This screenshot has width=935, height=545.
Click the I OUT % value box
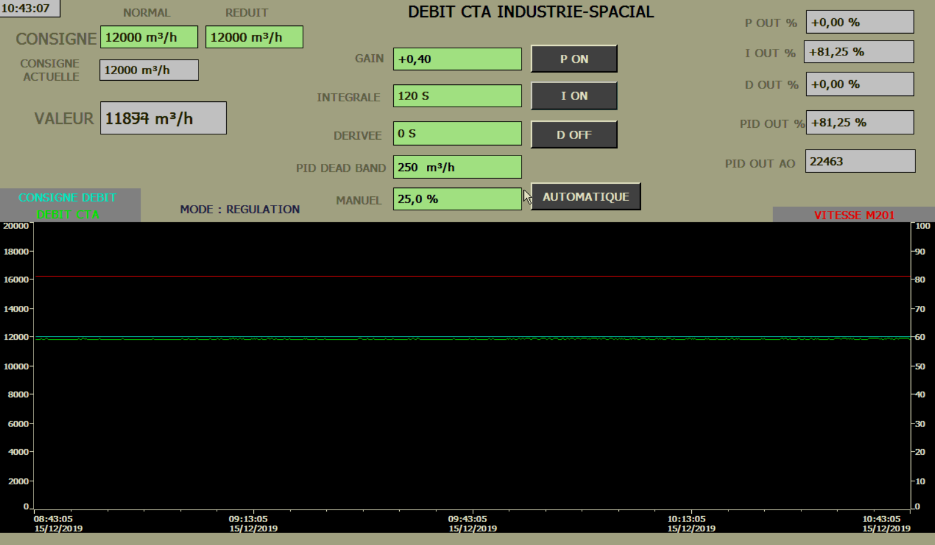(858, 52)
